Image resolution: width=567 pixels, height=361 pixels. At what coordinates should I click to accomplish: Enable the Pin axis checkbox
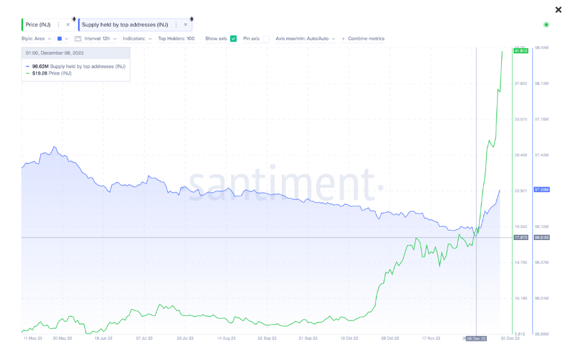[x=266, y=39]
